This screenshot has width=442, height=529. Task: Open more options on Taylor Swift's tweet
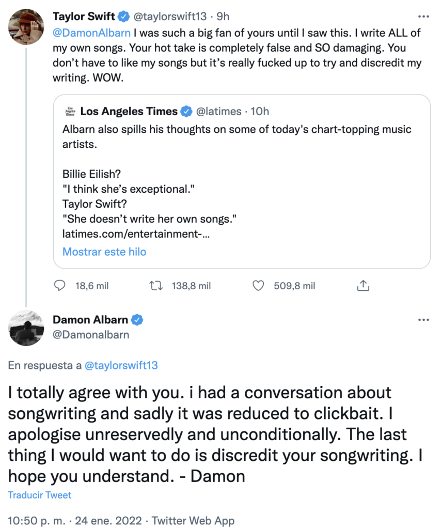pos(423,17)
